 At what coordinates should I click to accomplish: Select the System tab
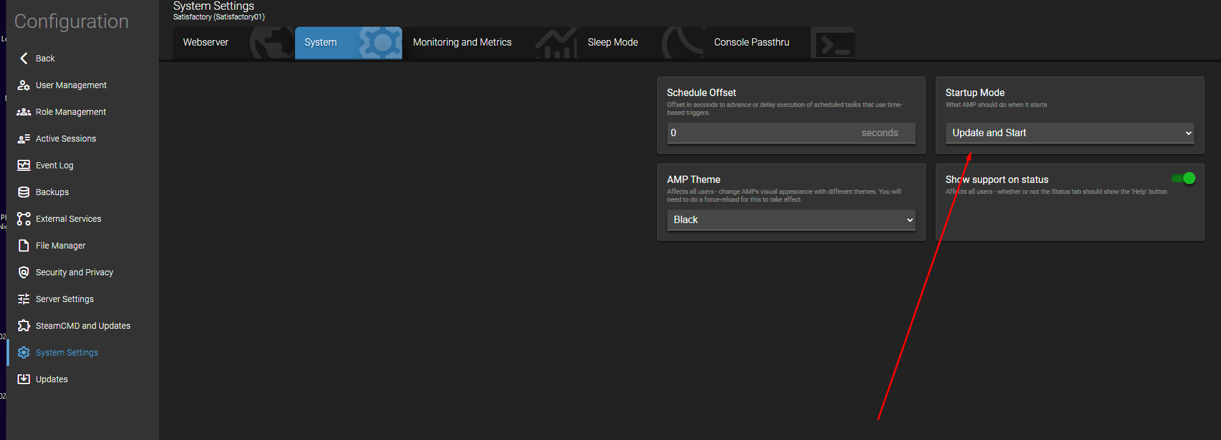[x=349, y=43]
